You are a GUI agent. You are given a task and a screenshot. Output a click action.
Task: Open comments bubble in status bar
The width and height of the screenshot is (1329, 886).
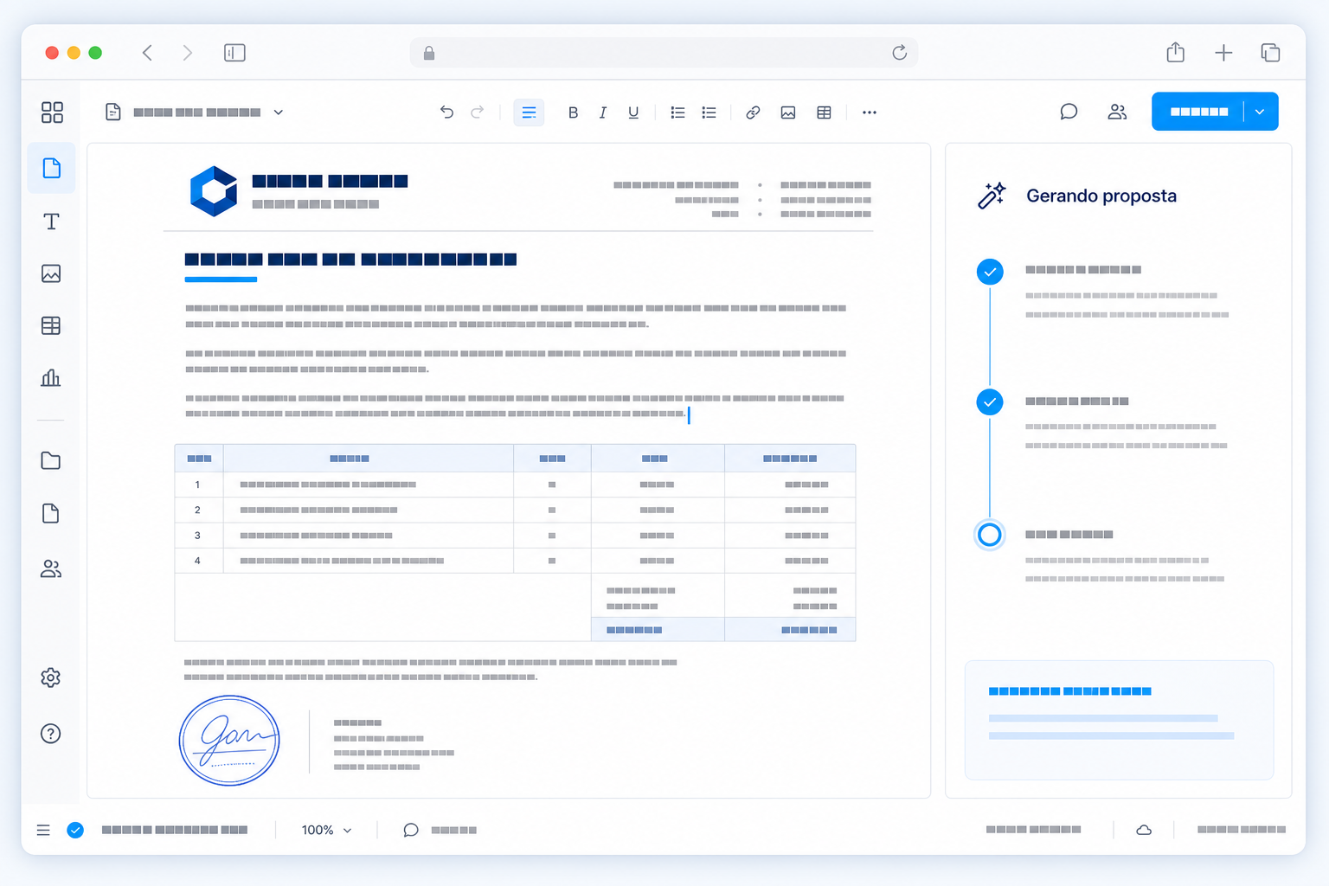[411, 830]
